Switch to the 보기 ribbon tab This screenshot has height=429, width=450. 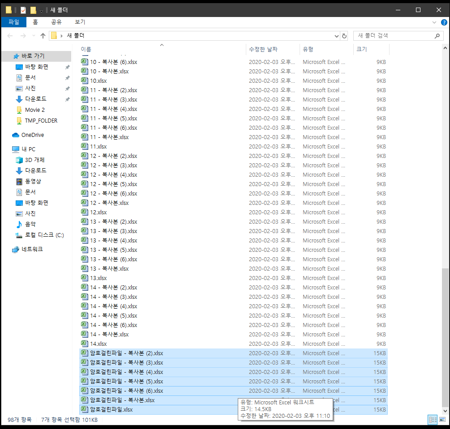point(80,22)
